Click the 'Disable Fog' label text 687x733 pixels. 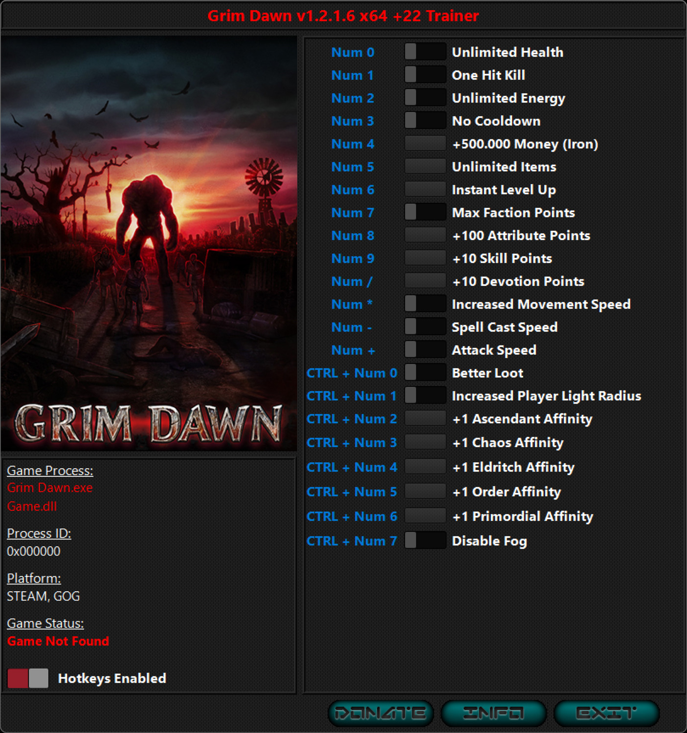coord(489,541)
